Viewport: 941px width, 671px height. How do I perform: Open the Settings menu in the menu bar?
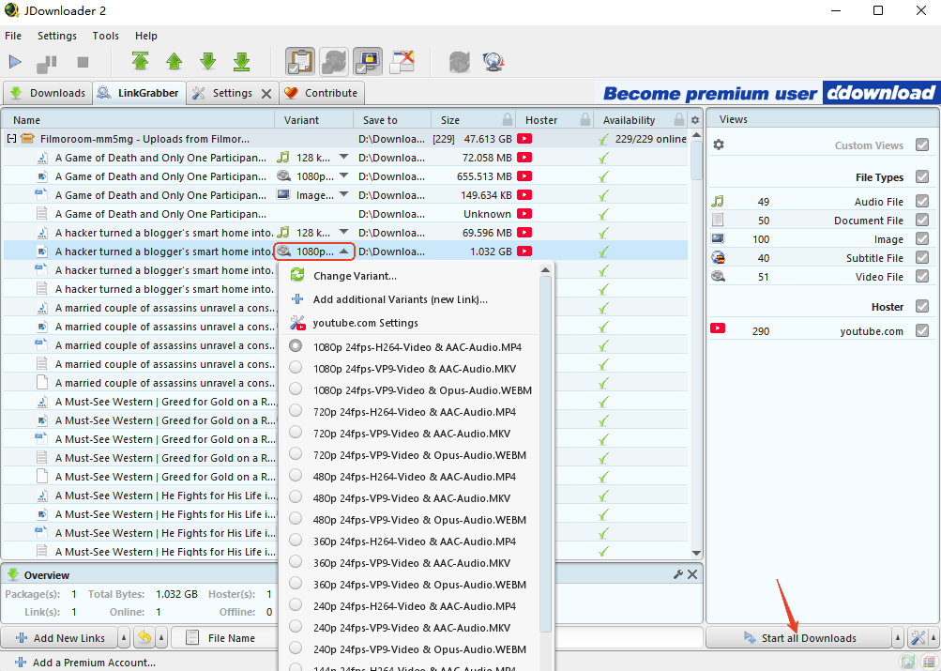click(x=57, y=36)
